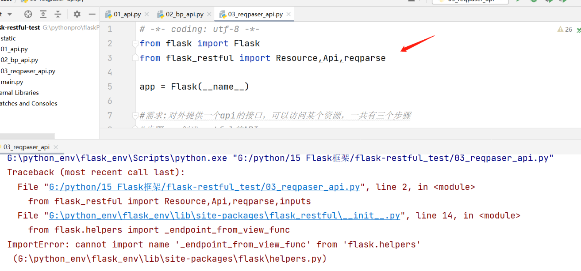Switch to the 01_api.py tab
The image size is (581, 271).
pos(127,14)
